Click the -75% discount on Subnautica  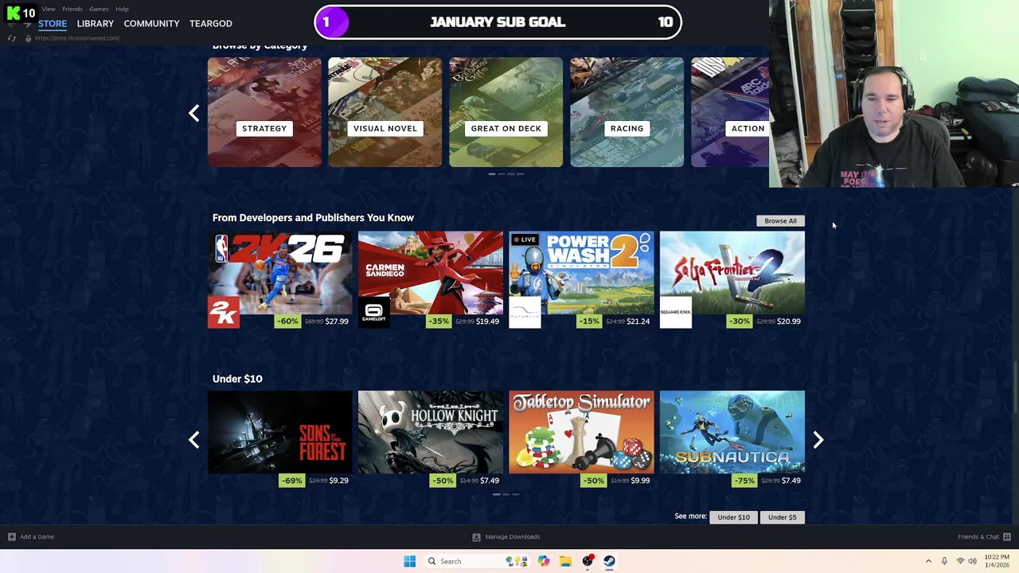point(745,481)
